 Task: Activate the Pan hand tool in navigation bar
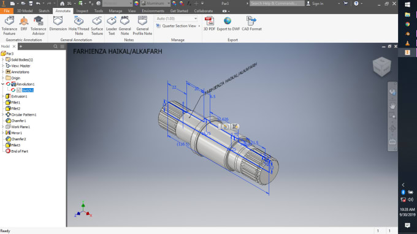coord(392,105)
